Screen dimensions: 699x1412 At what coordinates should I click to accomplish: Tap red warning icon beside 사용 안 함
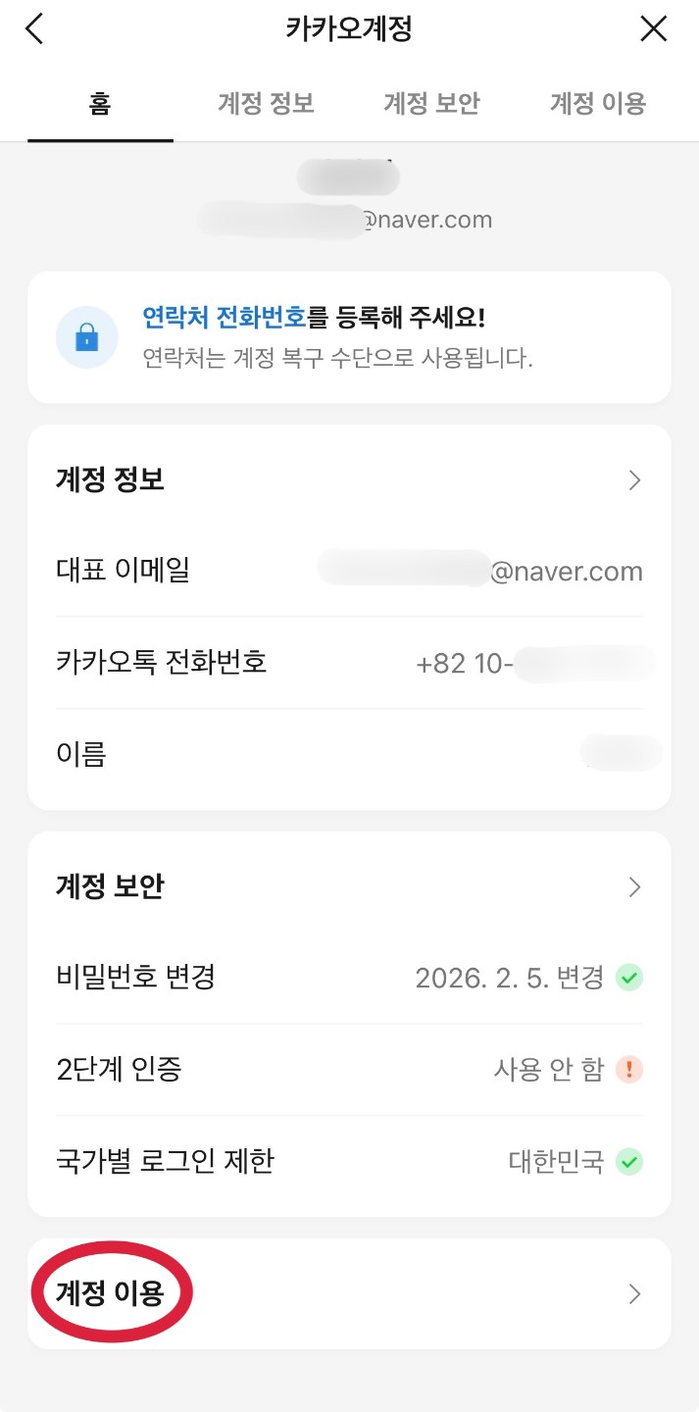click(628, 1069)
